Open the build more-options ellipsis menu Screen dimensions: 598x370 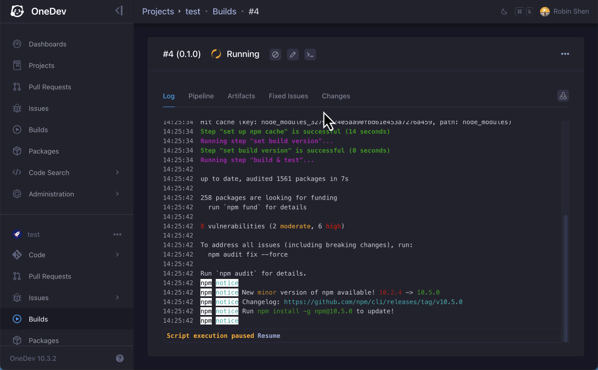coord(565,54)
